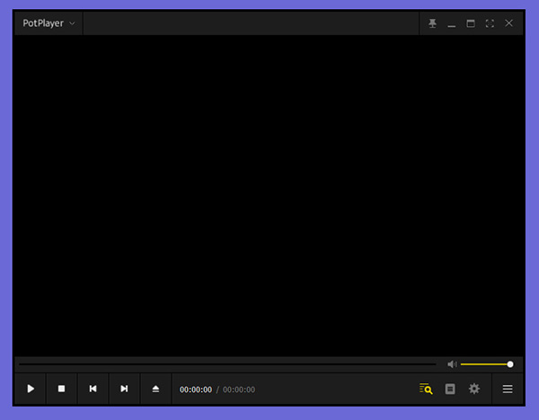The image size is (539, 420).
Task: Open the control panel icon
Action: 450,389
